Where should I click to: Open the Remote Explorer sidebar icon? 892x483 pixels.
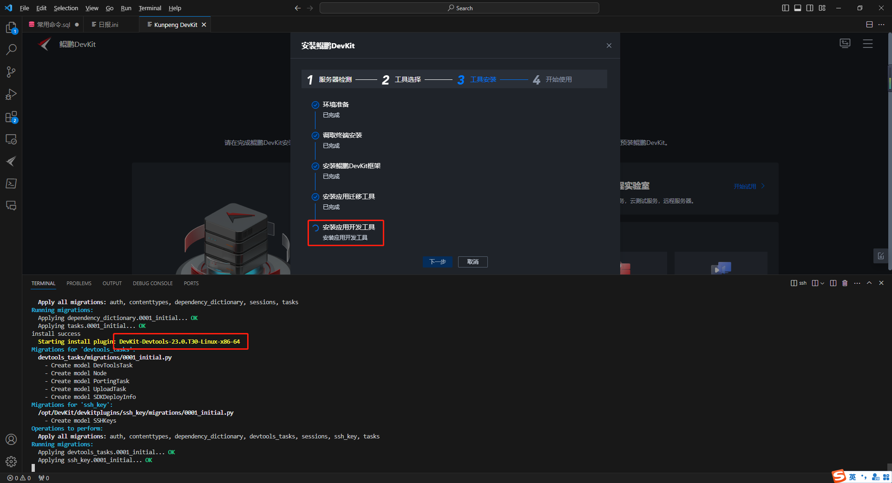11,139
